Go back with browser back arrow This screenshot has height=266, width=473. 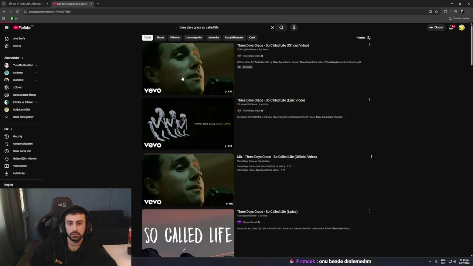4,11
